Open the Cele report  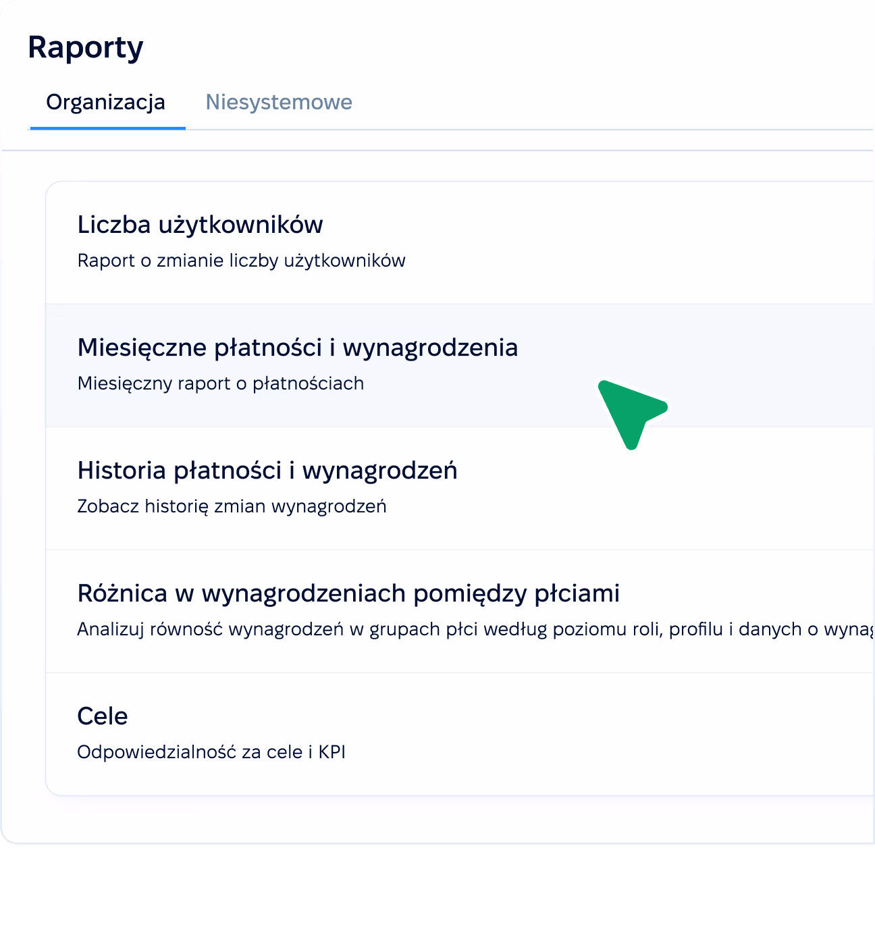point(103,716)
